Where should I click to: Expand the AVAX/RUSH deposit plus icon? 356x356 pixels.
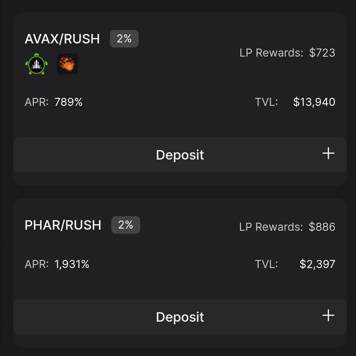click(x=328, y=153)
